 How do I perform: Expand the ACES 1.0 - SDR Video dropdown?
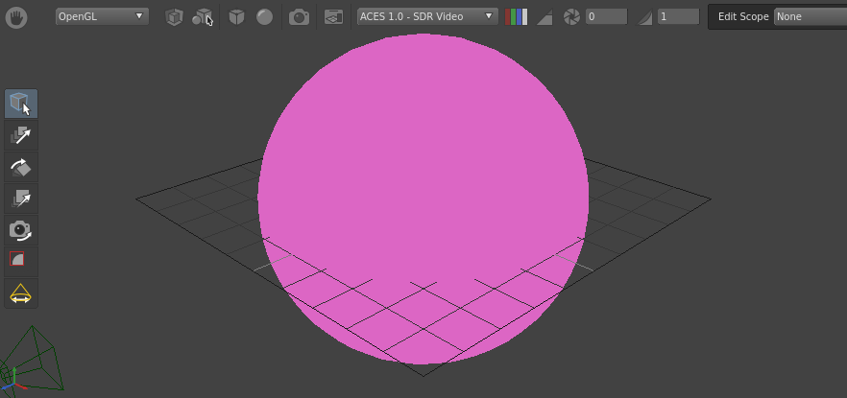pyautogui.click(x=427, y=16)
